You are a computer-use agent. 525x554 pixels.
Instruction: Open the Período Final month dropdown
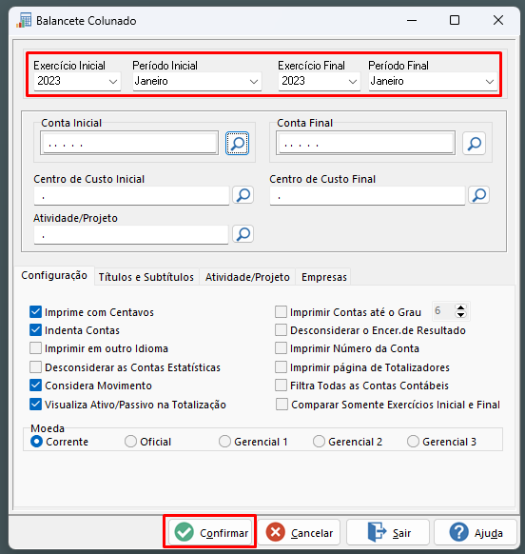(490, 82)
